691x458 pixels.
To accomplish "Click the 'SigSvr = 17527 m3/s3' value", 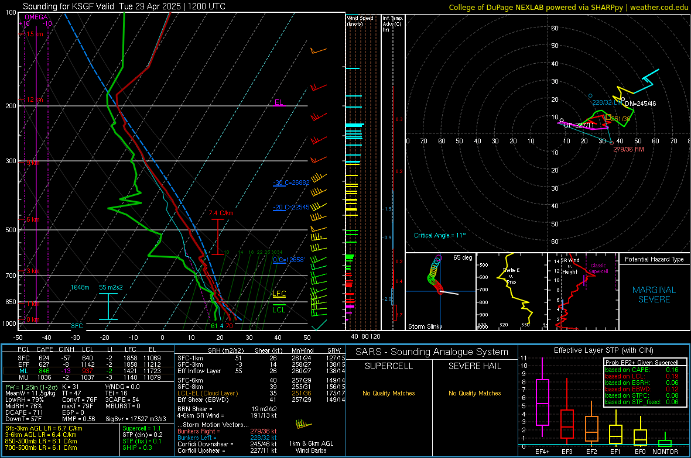I will click(136, 419).
